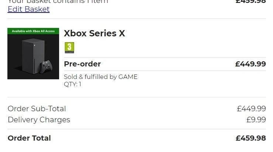Click the 'Your basket contains 1 item' text
This screenshot has width=273, height=152.
coord(58,1)
